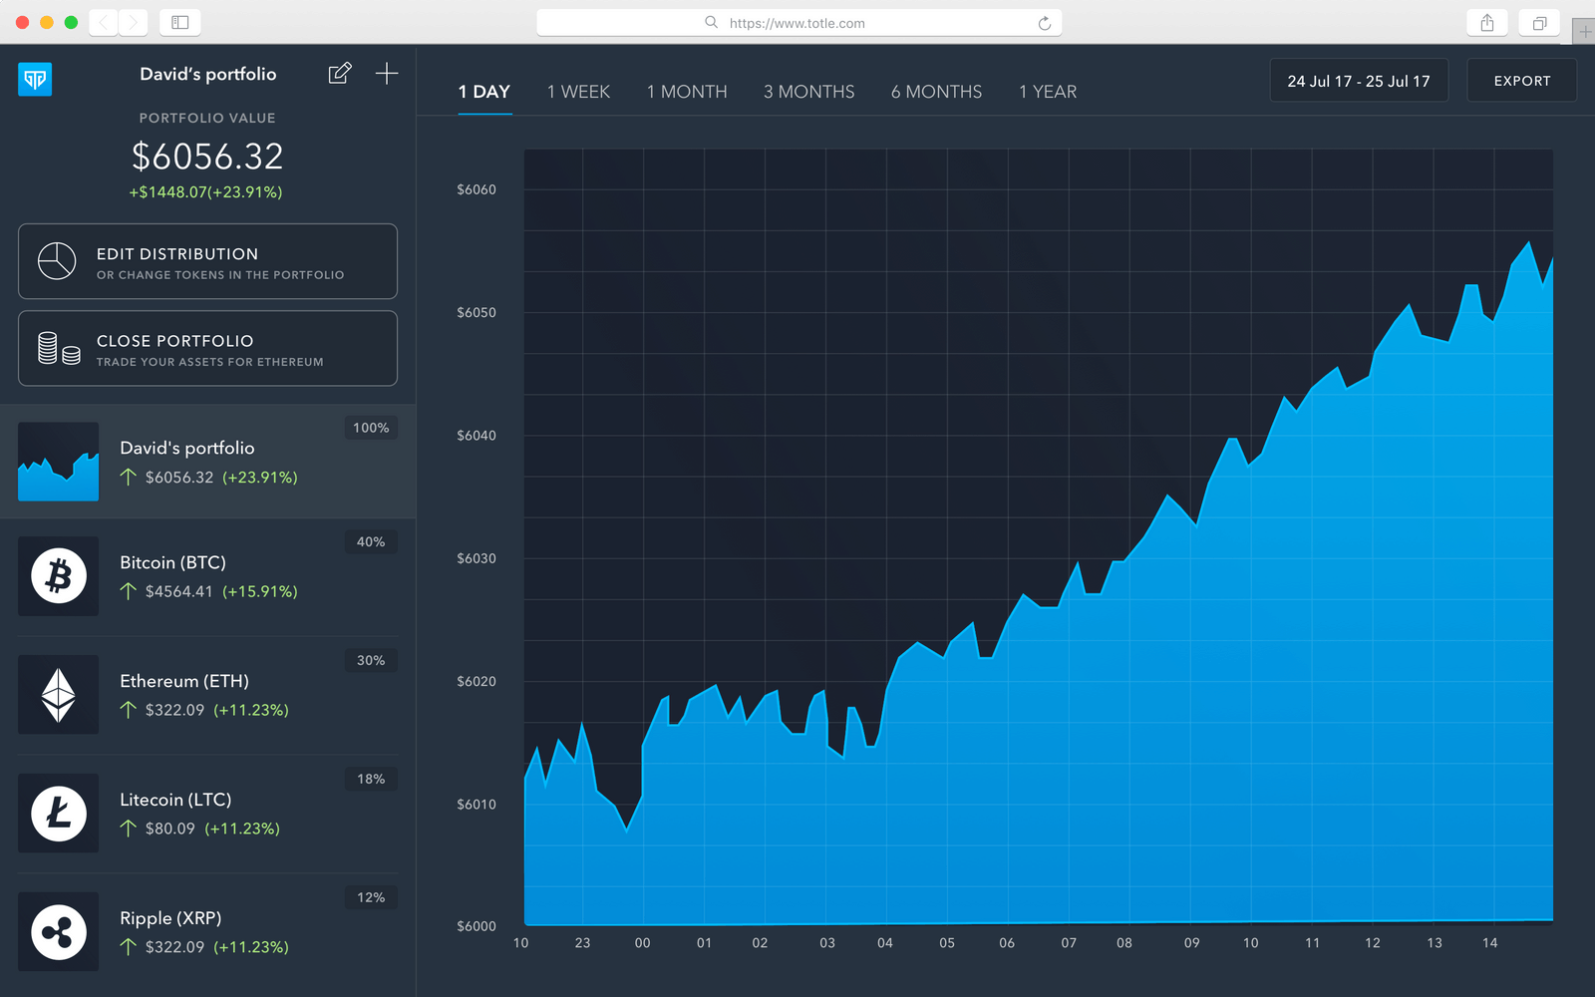Click the Totle logo icon
This screenshot has height=997, width=1595.
point(35,79)
